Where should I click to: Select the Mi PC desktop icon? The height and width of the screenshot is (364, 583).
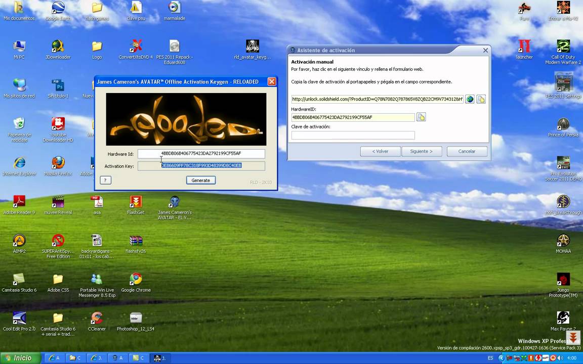pos(19,50)
